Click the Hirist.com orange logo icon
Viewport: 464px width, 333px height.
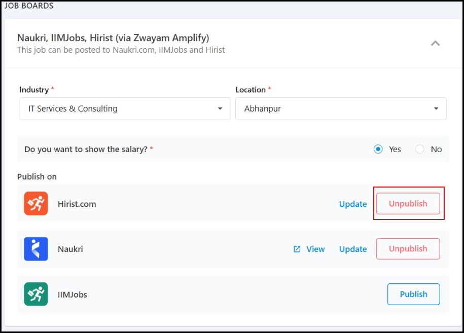(36, 203)
